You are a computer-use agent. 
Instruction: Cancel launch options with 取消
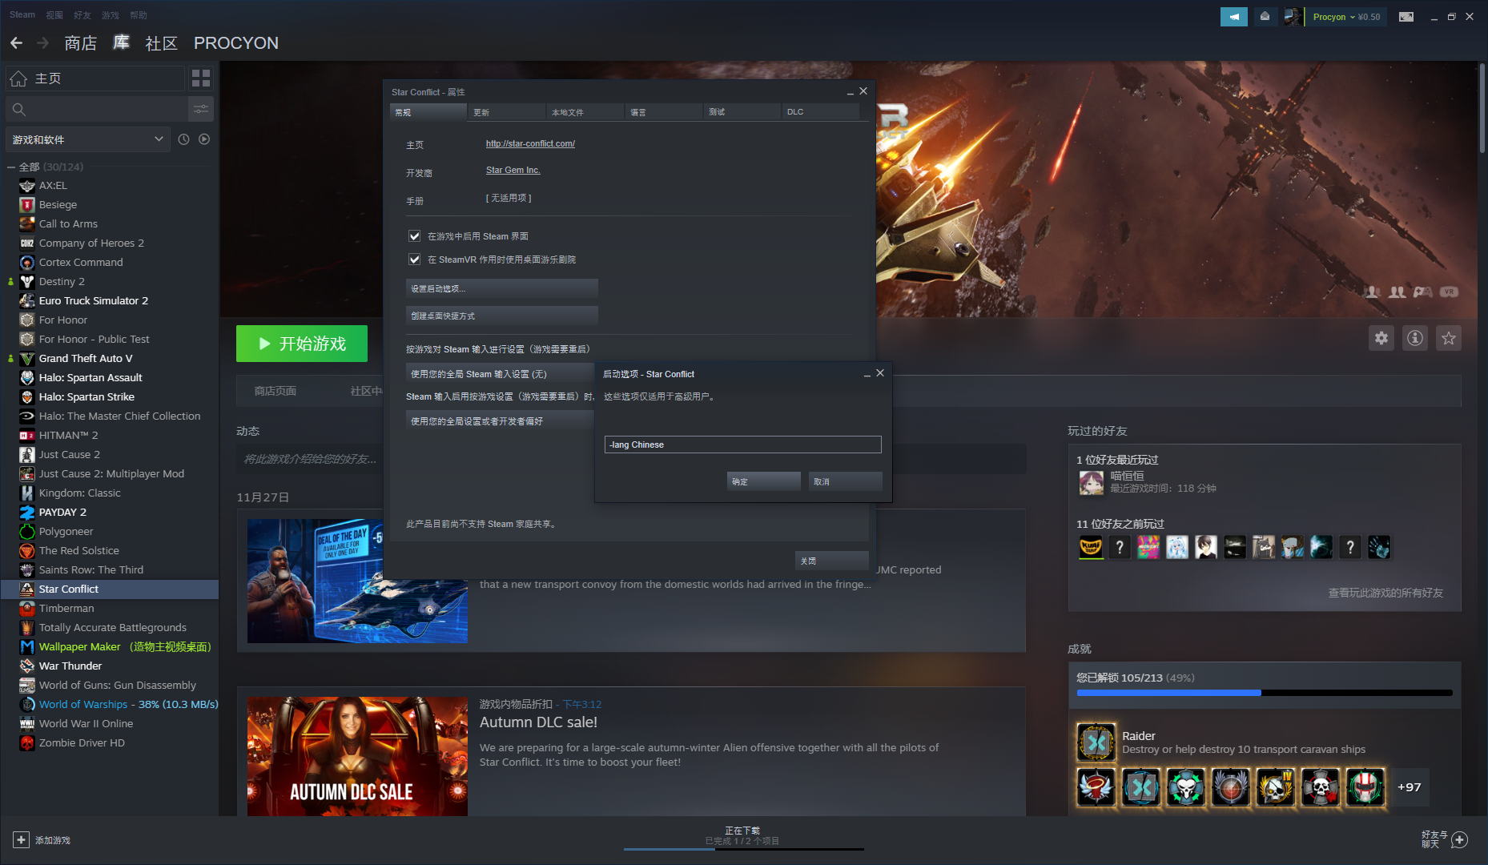845,481
